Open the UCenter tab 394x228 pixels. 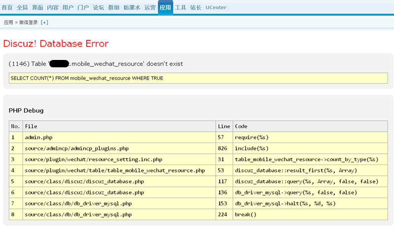coord(216,7)
